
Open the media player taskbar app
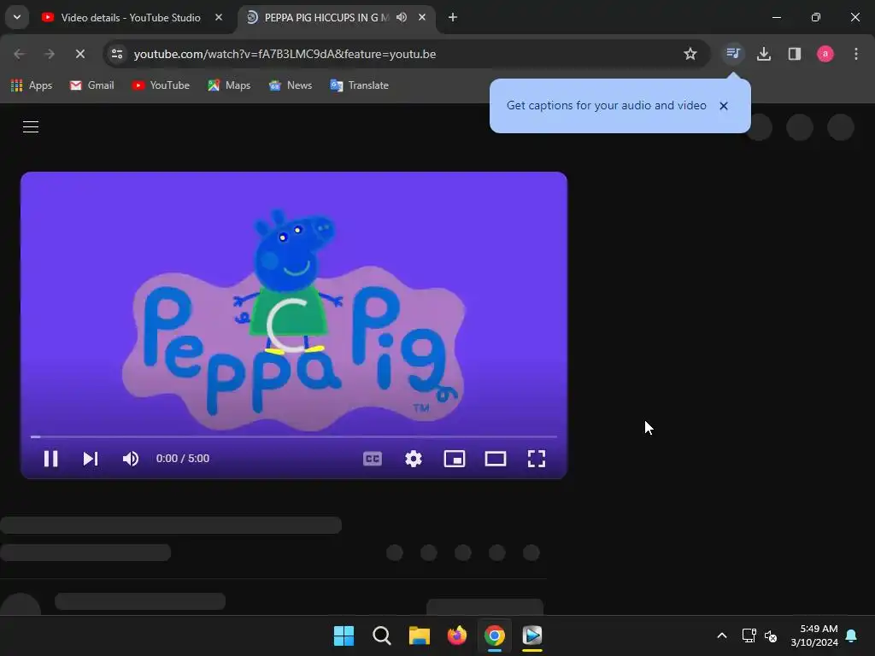(x=532, y=635)
